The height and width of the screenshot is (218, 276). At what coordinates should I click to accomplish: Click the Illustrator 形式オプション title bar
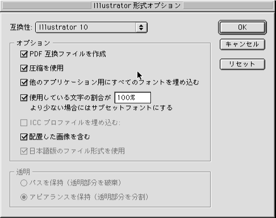[x=137, y=6]
